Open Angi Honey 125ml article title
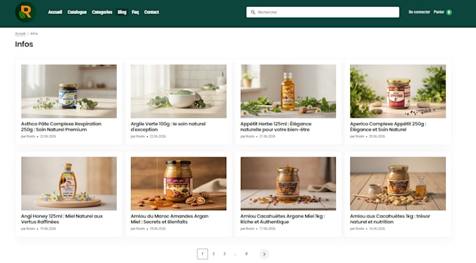 click(62, 219)
